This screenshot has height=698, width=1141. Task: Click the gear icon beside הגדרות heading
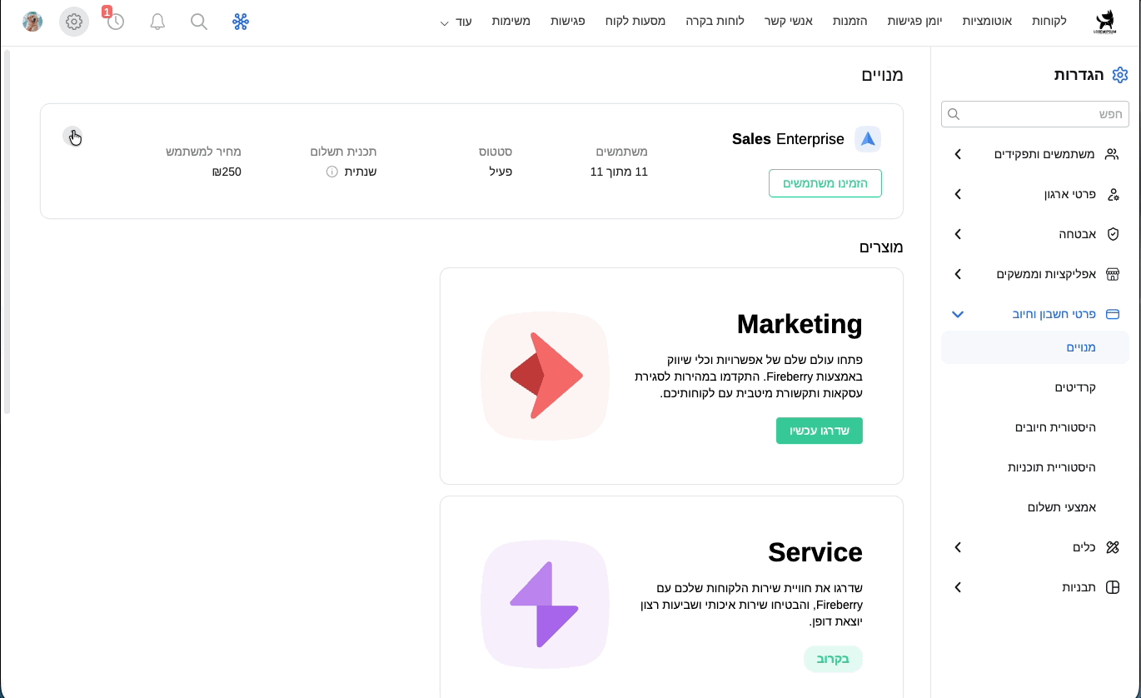(1120, 75)
